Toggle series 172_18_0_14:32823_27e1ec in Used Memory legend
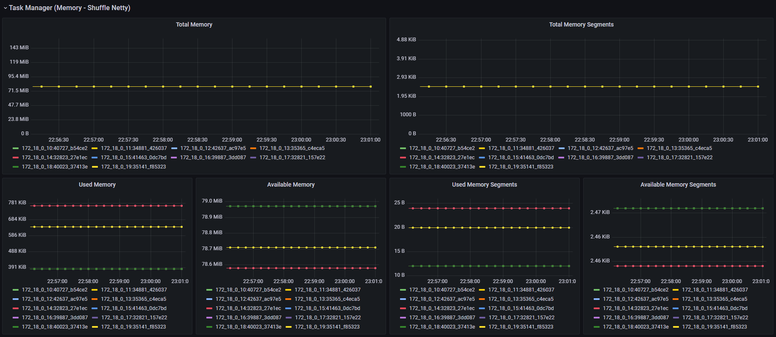The width and height of the screenshot is (776, 337). pyautogui.click(x=54, y=308)
